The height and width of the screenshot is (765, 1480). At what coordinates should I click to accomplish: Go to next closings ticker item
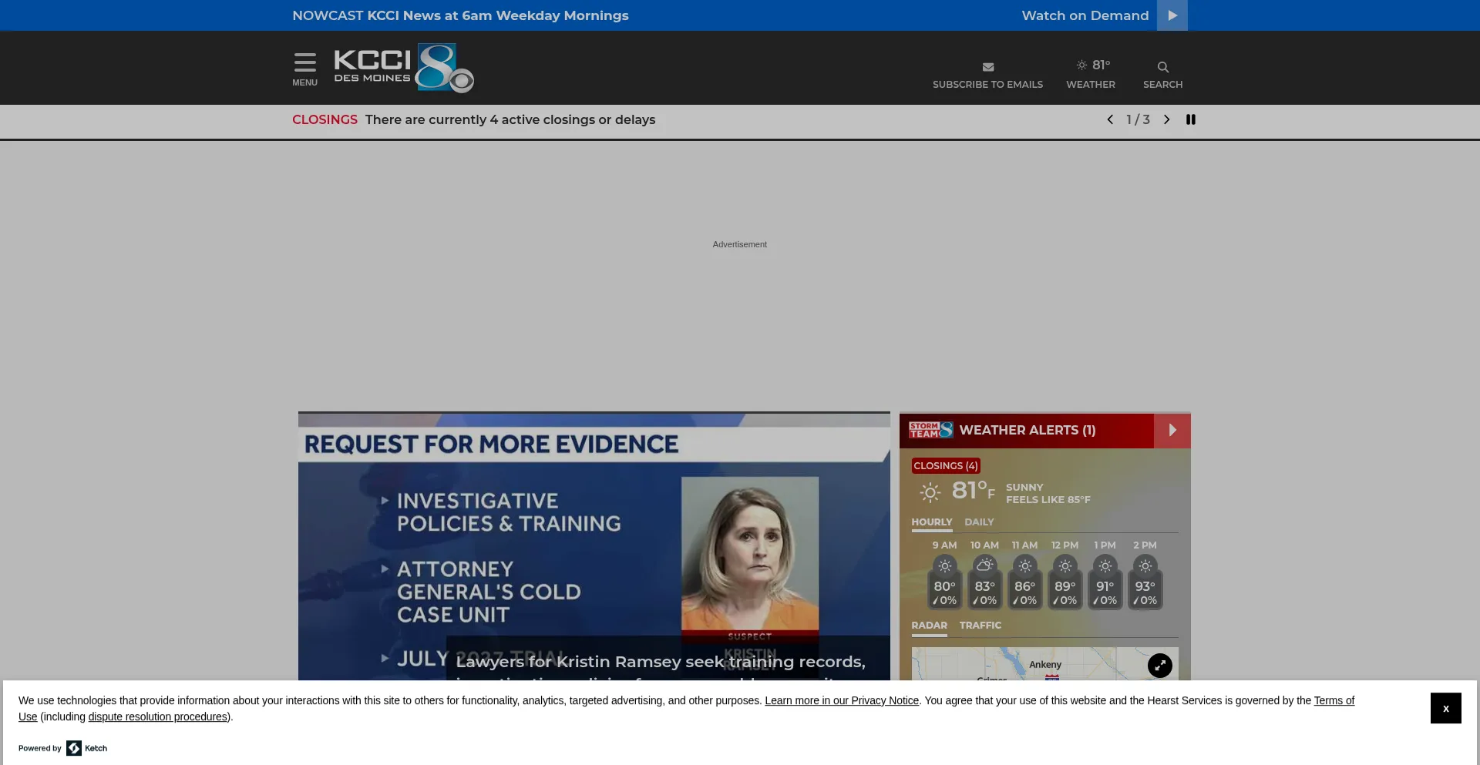1166,119
